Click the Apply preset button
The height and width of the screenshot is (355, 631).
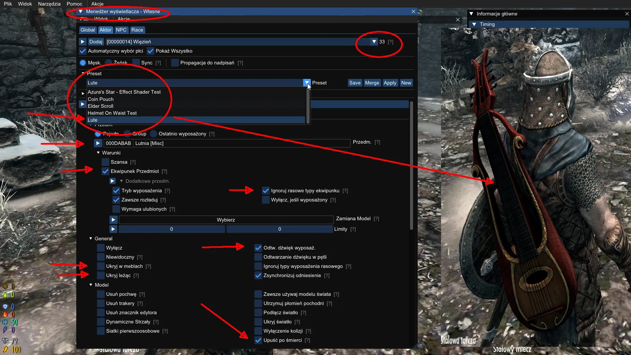[390, 83]
